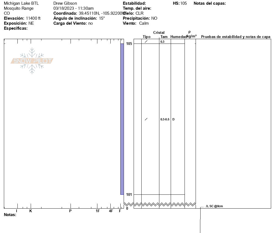Click the I hardness axis label
Image resolution: width=275 pixels, height=233 pixels.
coord(17,211)
